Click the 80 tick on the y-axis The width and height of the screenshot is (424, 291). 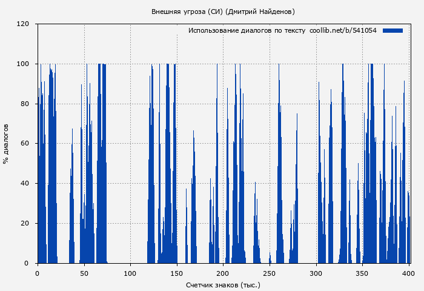tap(25, 104)
